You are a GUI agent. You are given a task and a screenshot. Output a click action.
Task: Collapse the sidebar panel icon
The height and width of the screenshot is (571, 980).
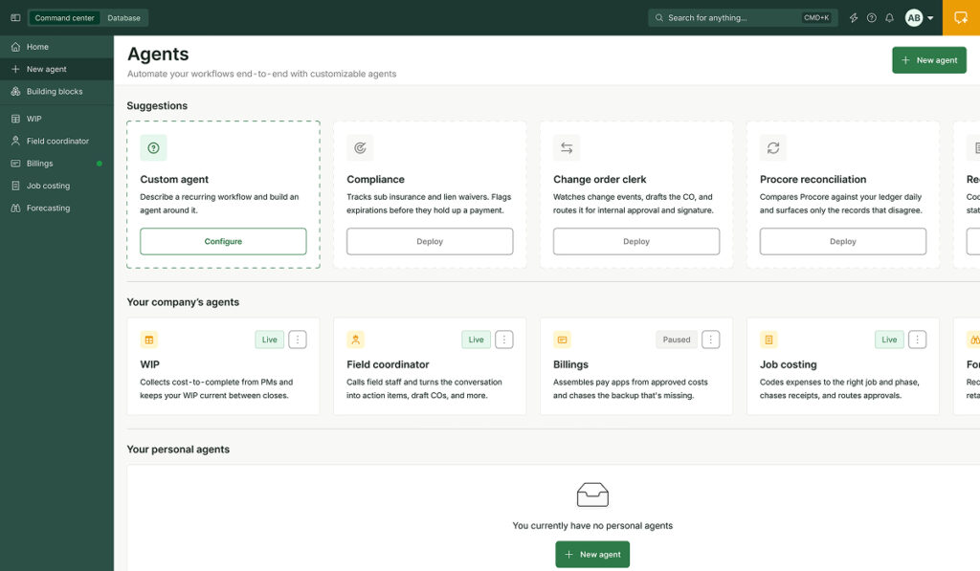15,18
